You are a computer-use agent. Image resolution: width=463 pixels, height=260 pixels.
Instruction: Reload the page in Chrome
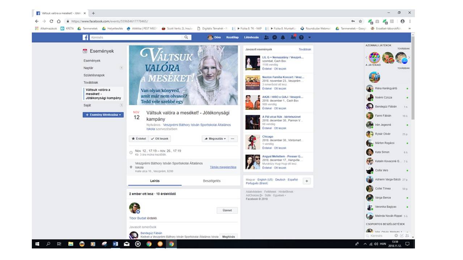click(x=51, y=21)
